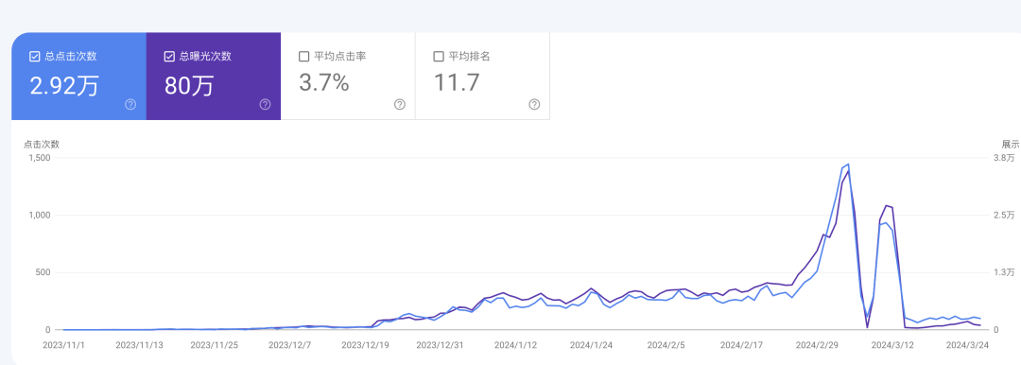Select the 80万 total impressions value
Image resolution: width=1021 pixels, height=365 pixels.
point(189,85)
